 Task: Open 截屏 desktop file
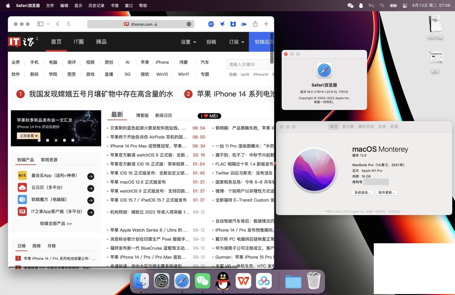coord(435,62)
